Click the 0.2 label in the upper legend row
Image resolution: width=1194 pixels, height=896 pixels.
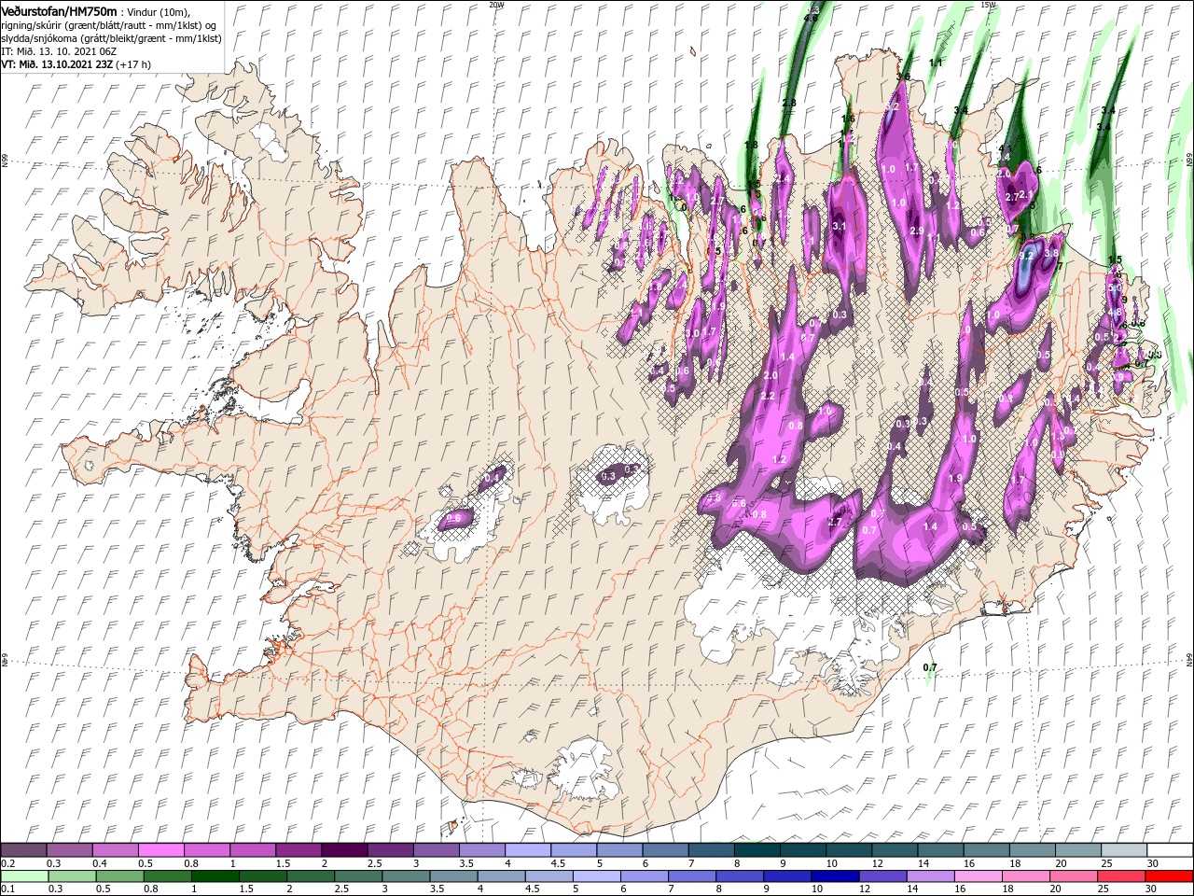(x=7, y=863)
